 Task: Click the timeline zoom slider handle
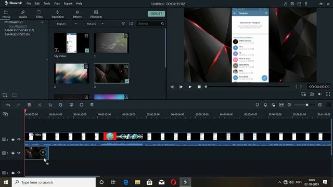[307, 105]
